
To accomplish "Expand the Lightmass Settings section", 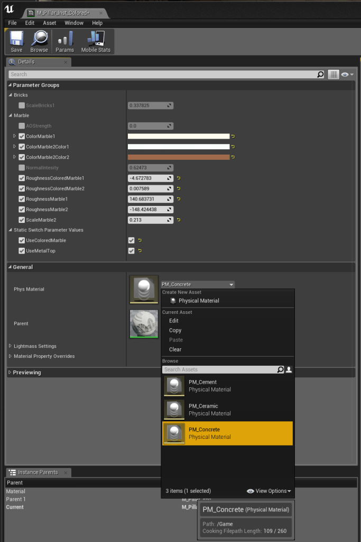I will 11,346.
